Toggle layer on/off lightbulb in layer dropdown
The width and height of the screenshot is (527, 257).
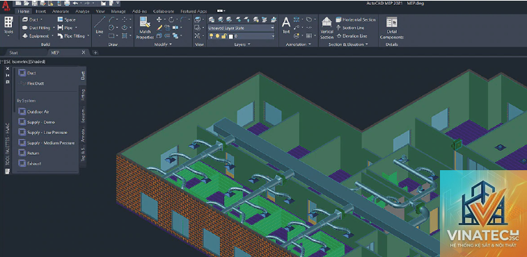pyautogui.click(x=211, y=36)
